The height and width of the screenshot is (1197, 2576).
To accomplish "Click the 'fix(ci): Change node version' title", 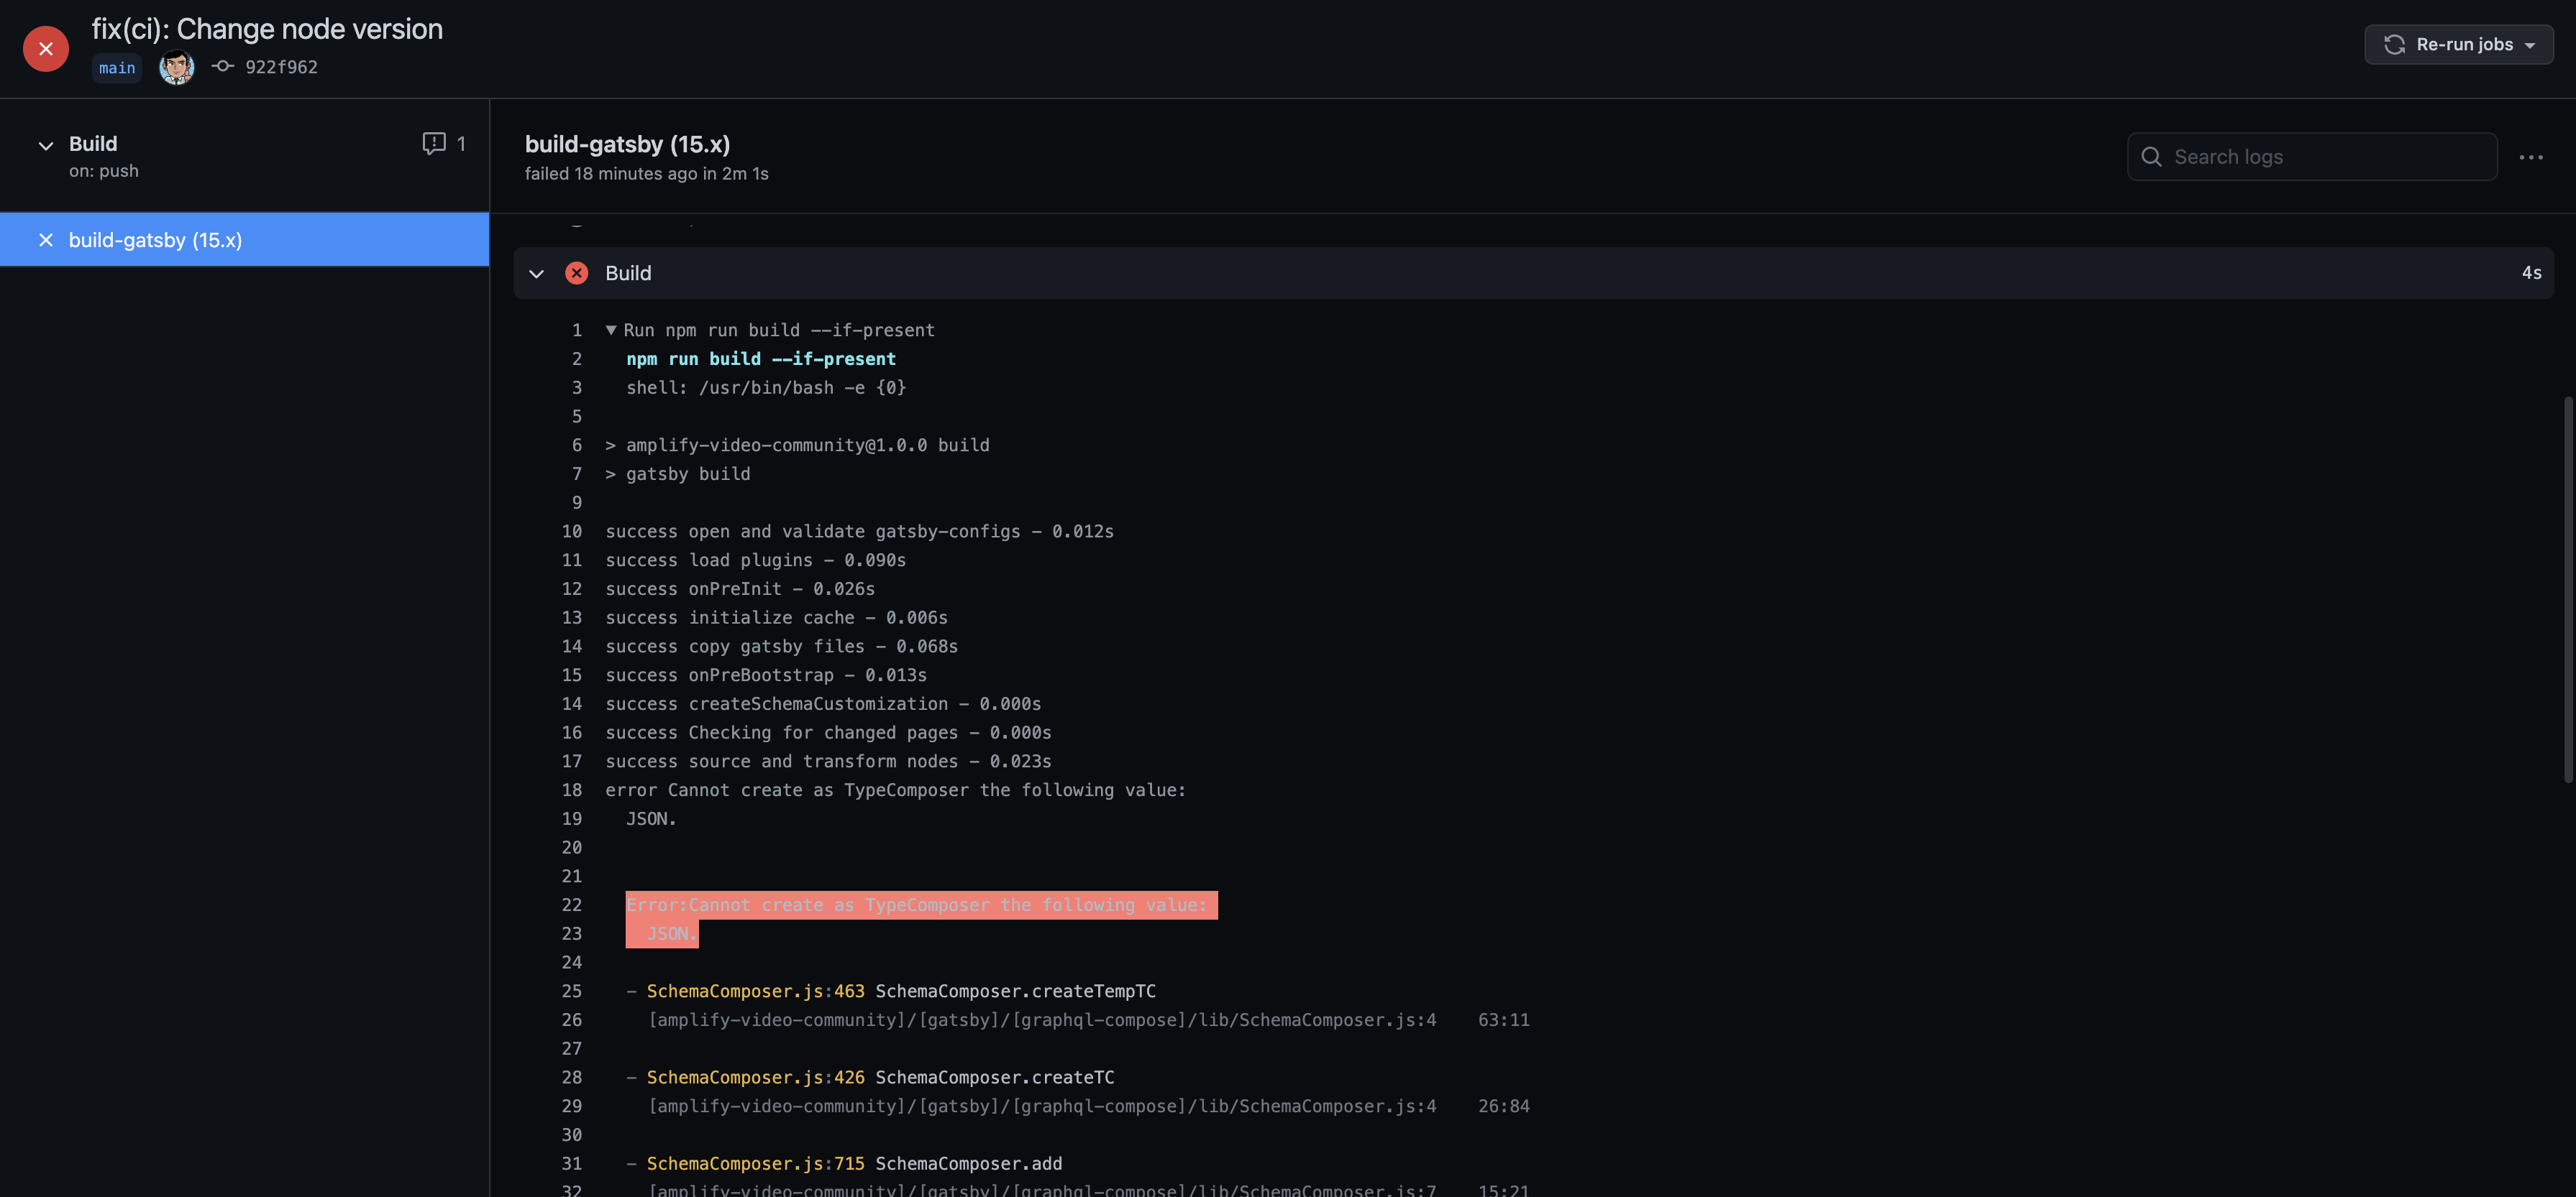I will (267, 29).
